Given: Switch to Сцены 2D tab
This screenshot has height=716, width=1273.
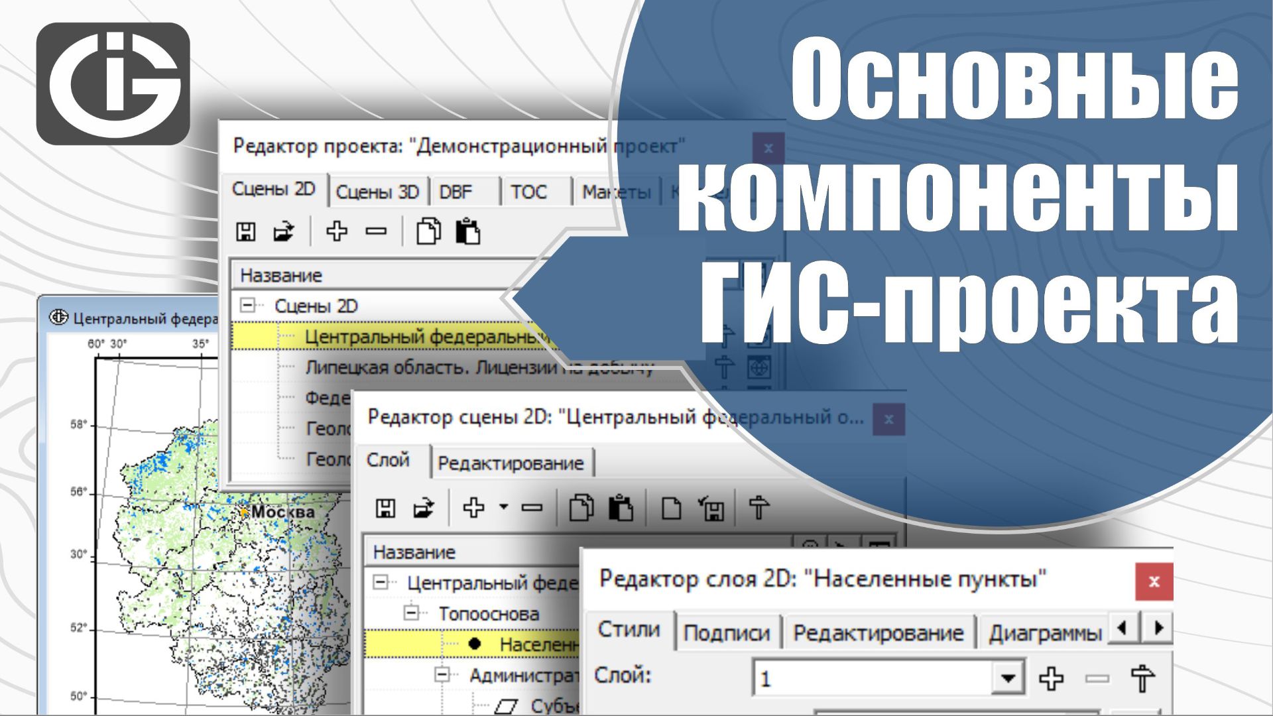Looking at the screenshot, I should click(x=274, y=190).
